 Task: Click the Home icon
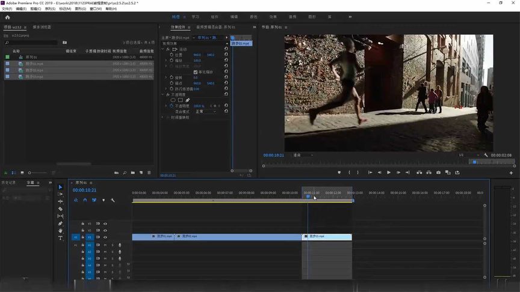coord(7,17)
